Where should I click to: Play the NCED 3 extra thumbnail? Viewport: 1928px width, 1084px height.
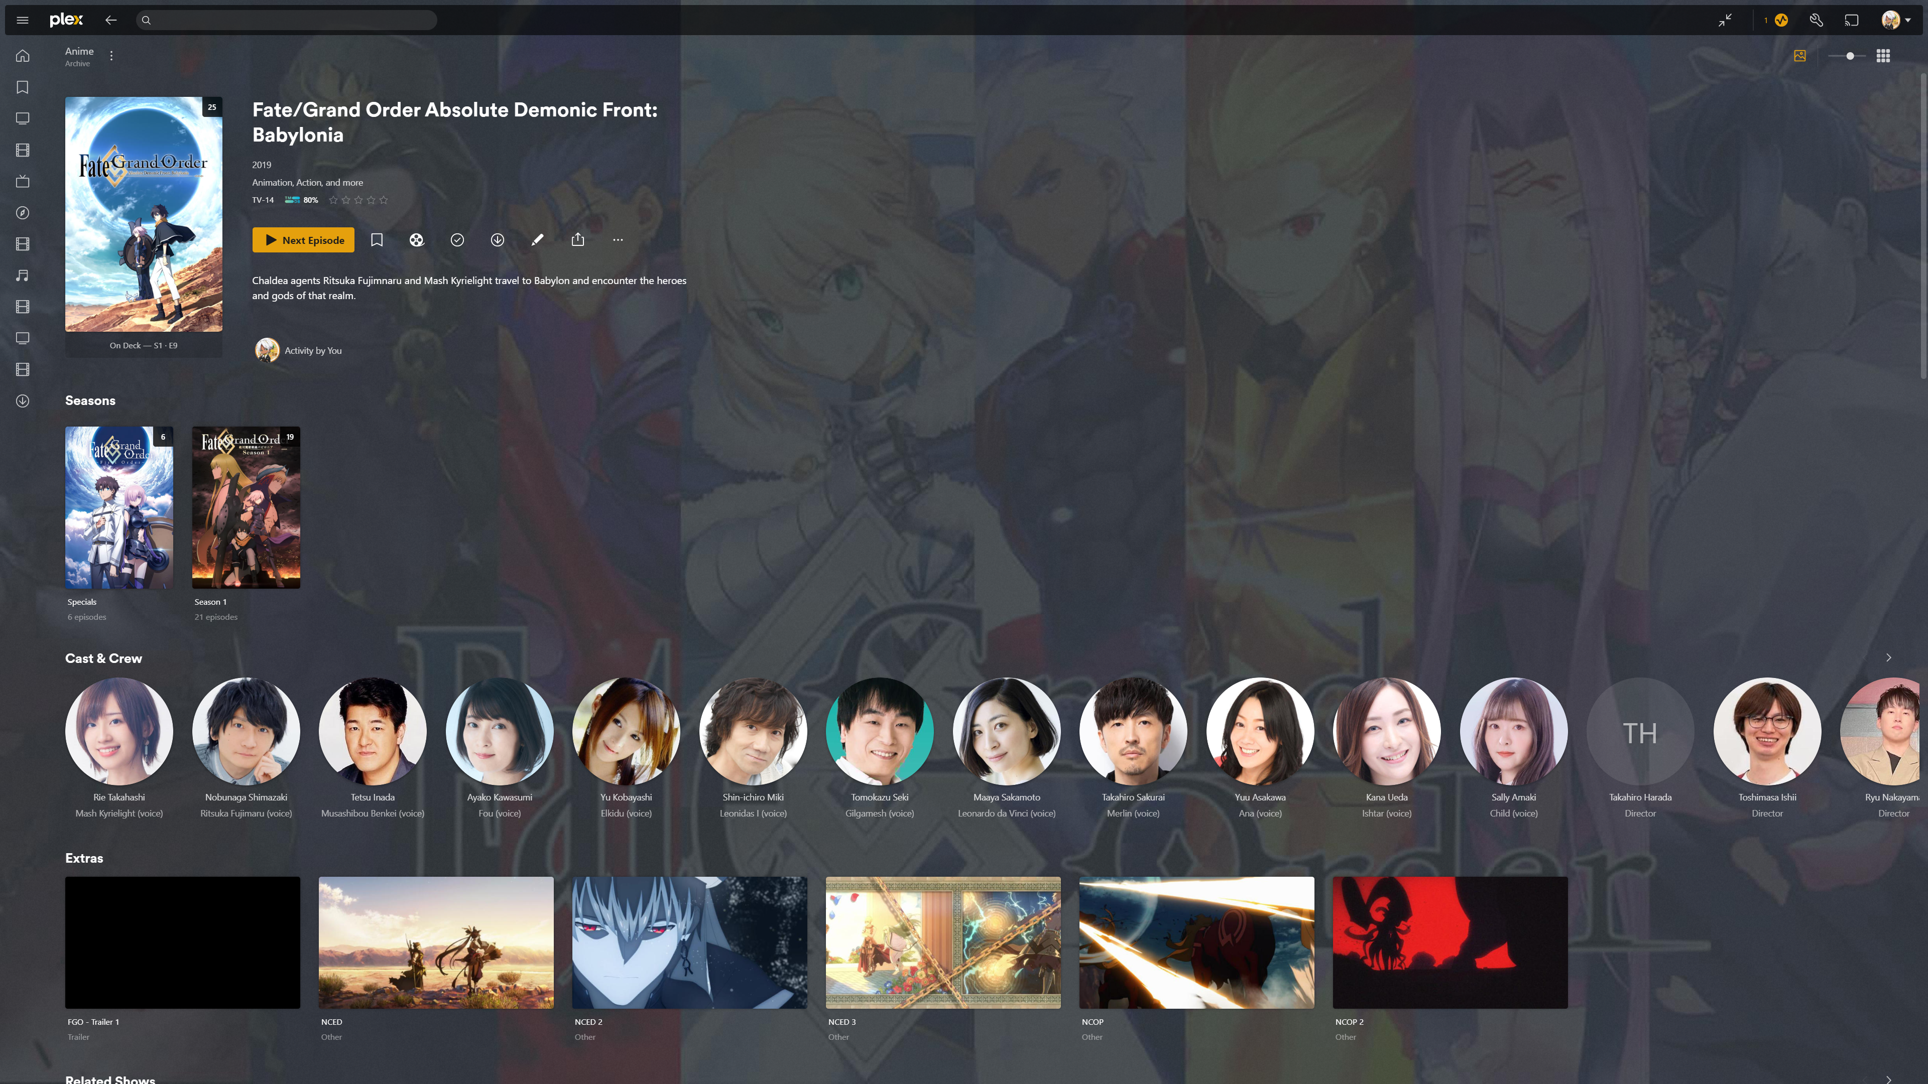point(943,942)
